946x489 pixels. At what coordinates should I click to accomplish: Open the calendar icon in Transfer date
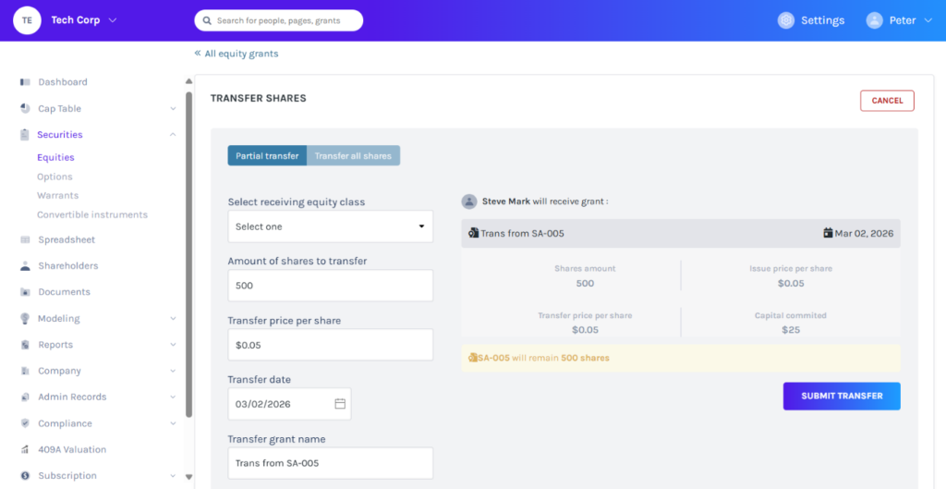339,404
